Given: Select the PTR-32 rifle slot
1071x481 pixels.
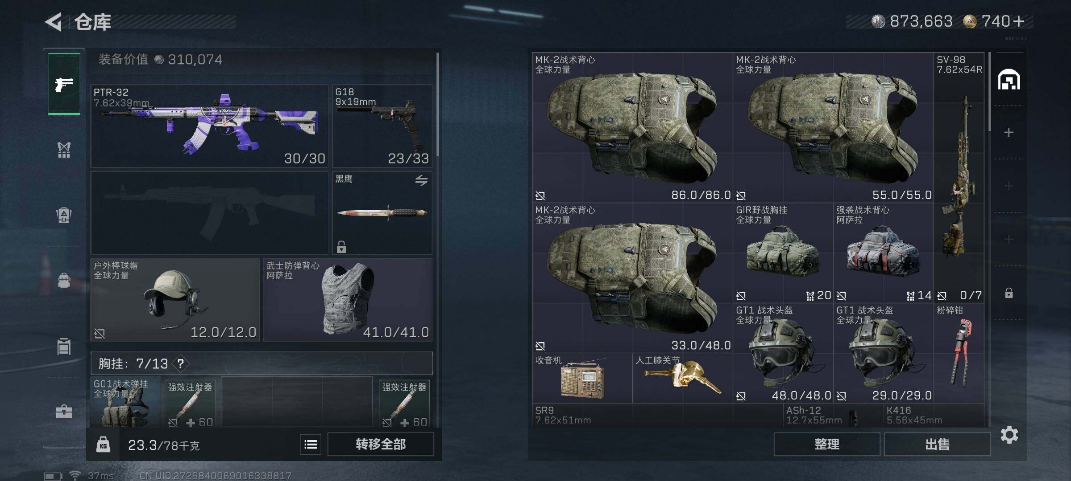Looking at the screenshot, I should point(209,126).
